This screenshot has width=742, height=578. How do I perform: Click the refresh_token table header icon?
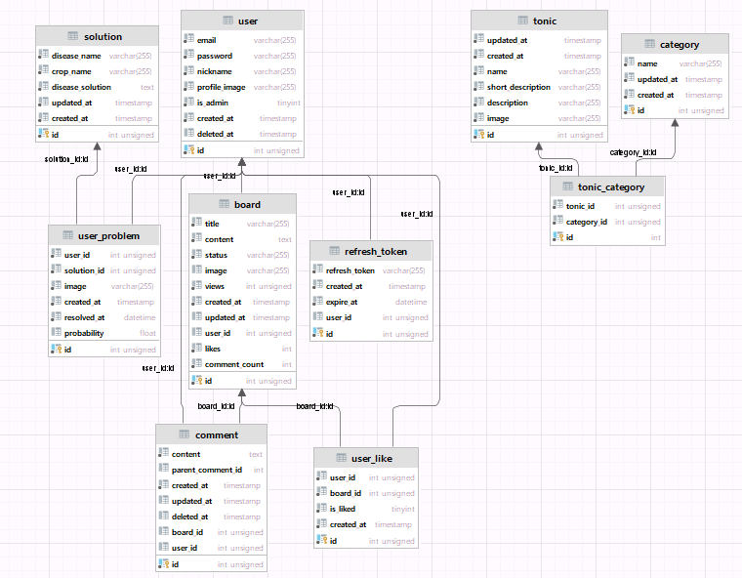pos(335,251)
